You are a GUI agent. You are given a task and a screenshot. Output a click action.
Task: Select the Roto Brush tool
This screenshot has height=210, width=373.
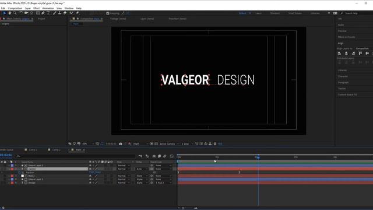coord(71,13)
